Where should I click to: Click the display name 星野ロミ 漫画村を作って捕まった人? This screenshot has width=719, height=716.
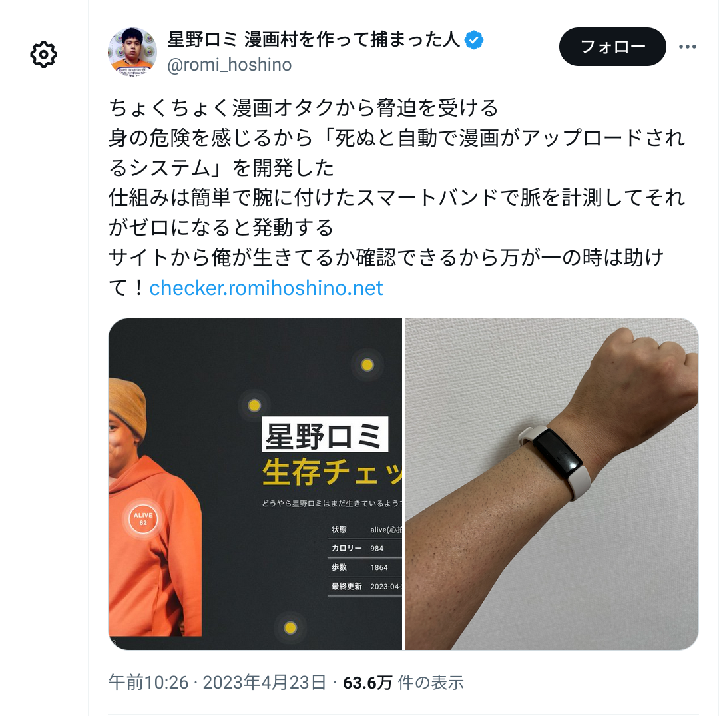(x=314, y=39)
